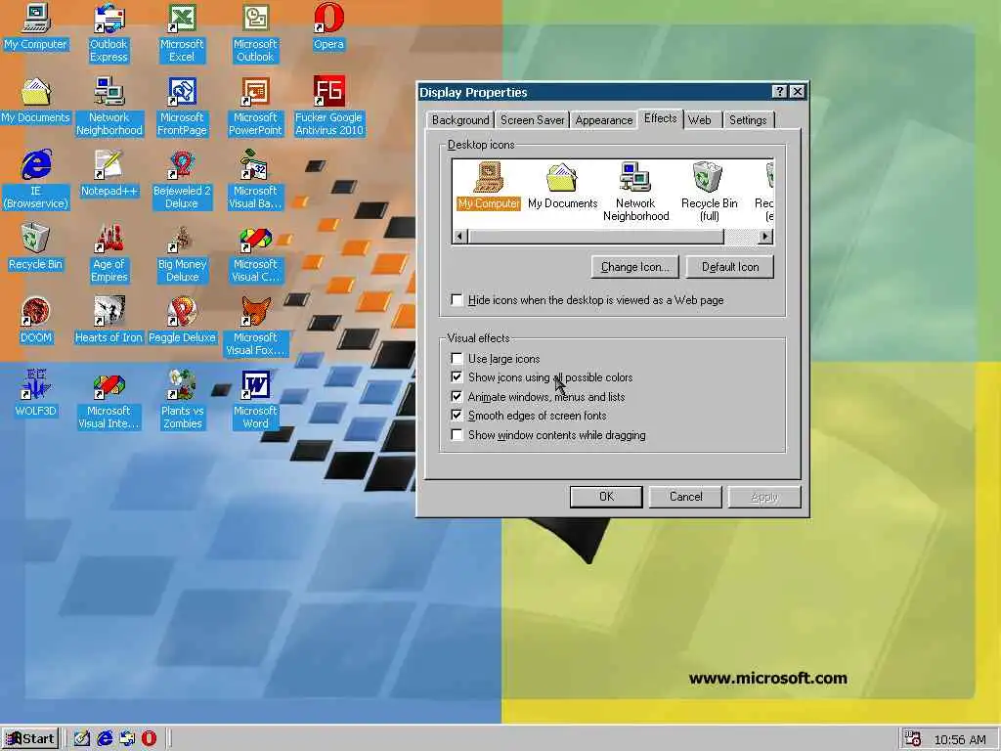This screenshot has height=751, width=1001.
Task: Select the Recycle Bin on desktop
Action: click(x=36, y=247)
